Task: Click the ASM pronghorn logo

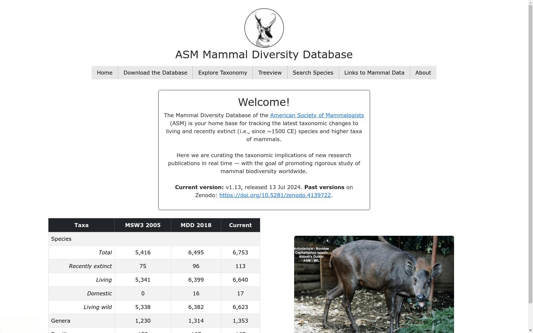Action: 264,28
